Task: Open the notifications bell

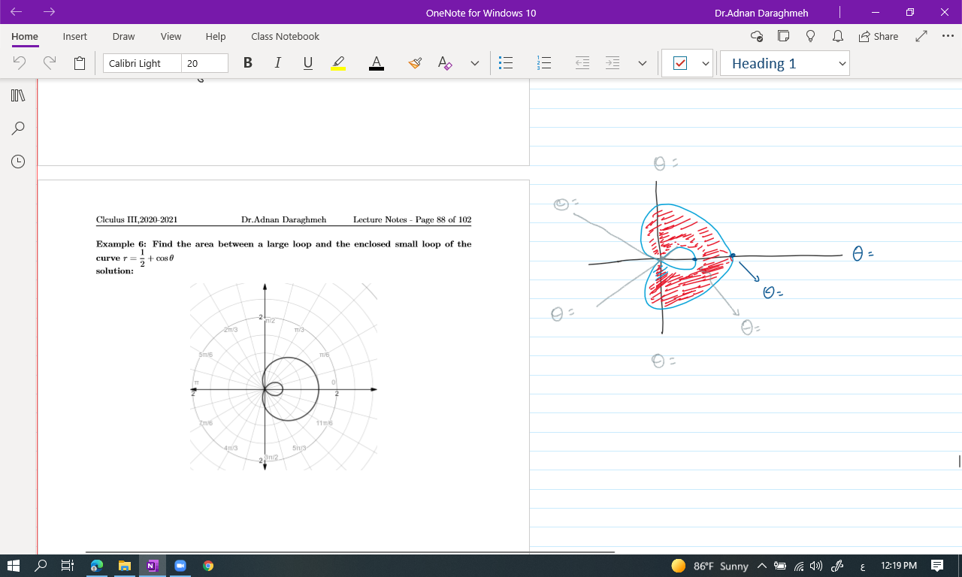Action: 838,36
